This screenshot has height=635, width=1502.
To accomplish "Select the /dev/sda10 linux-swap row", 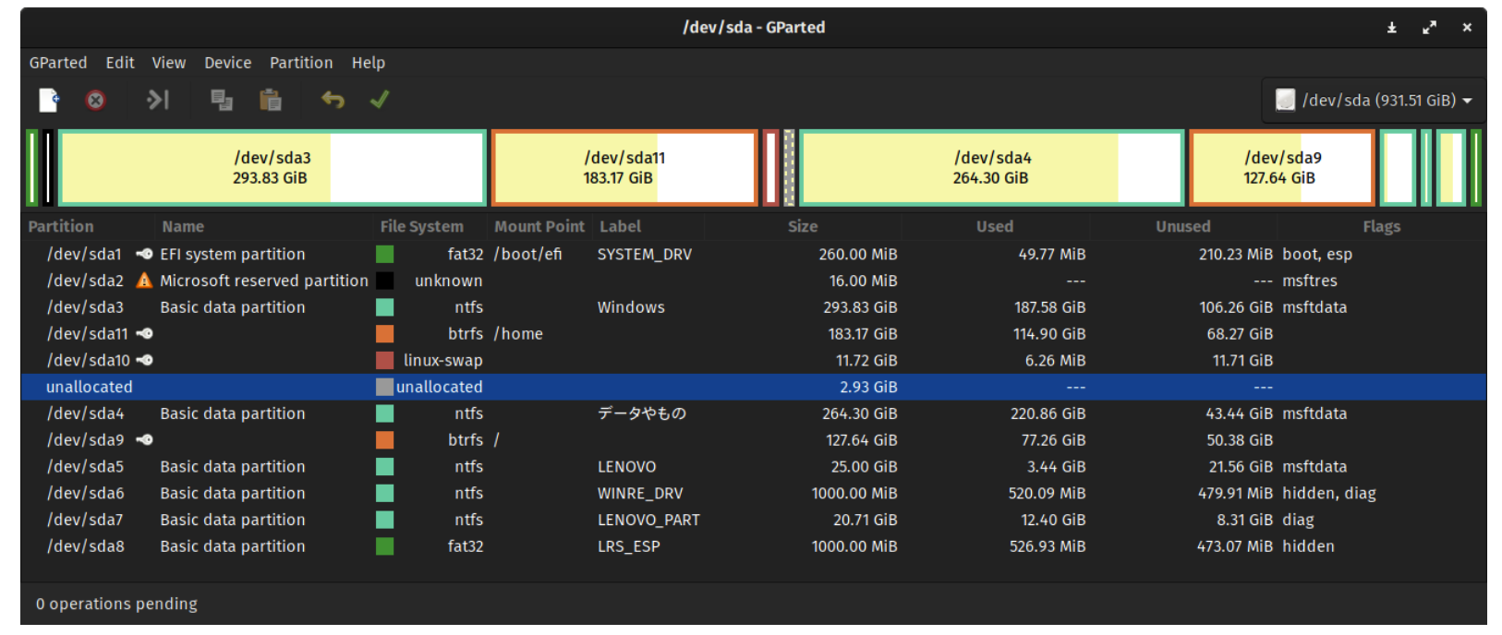I will point(754,361).
